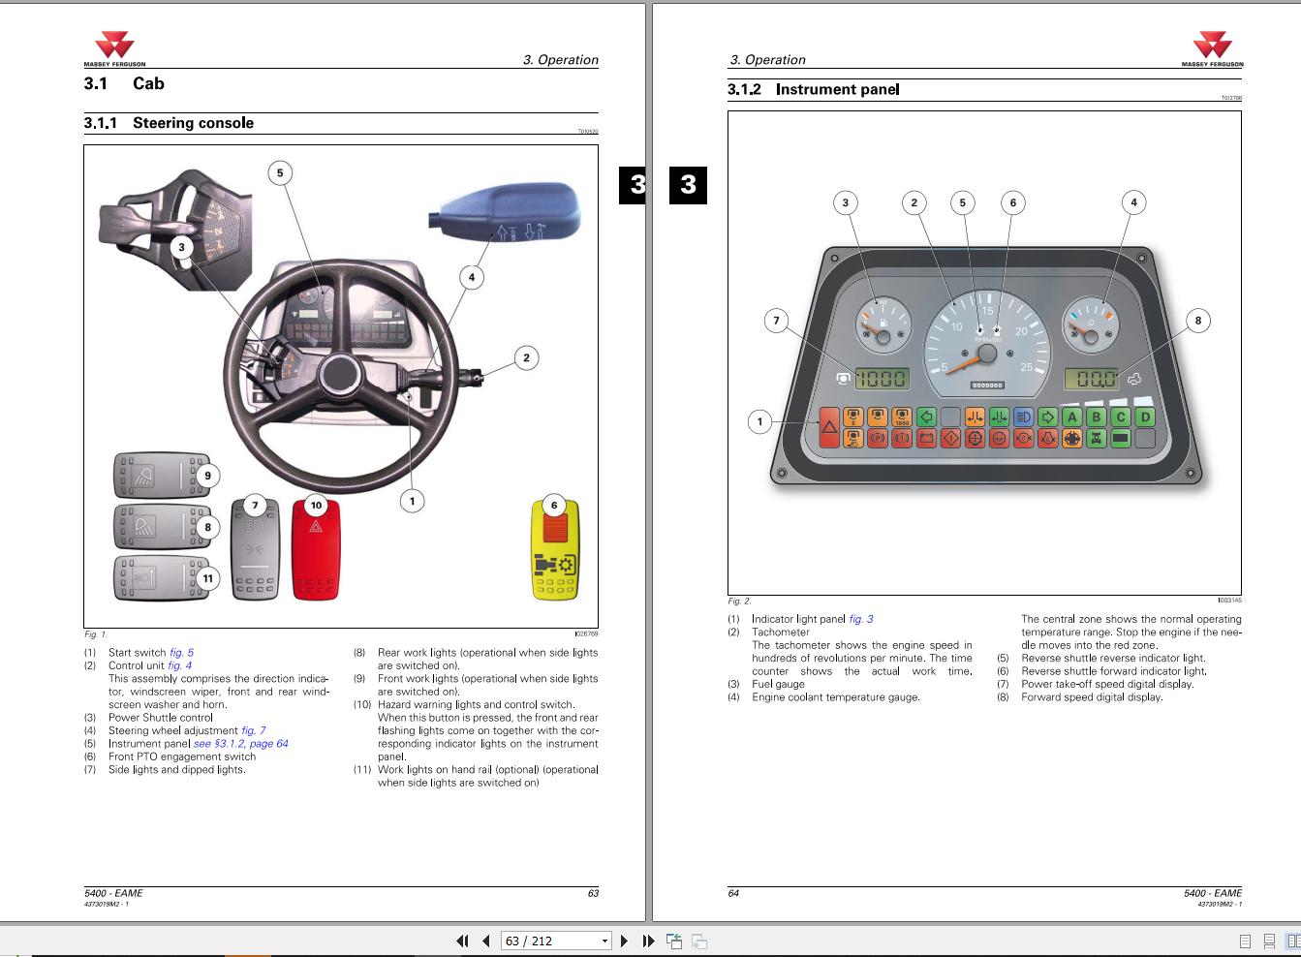This screenshot has height=957, width=1301.
Task: Jump to the last page
Action: click(x=648, y=941)
